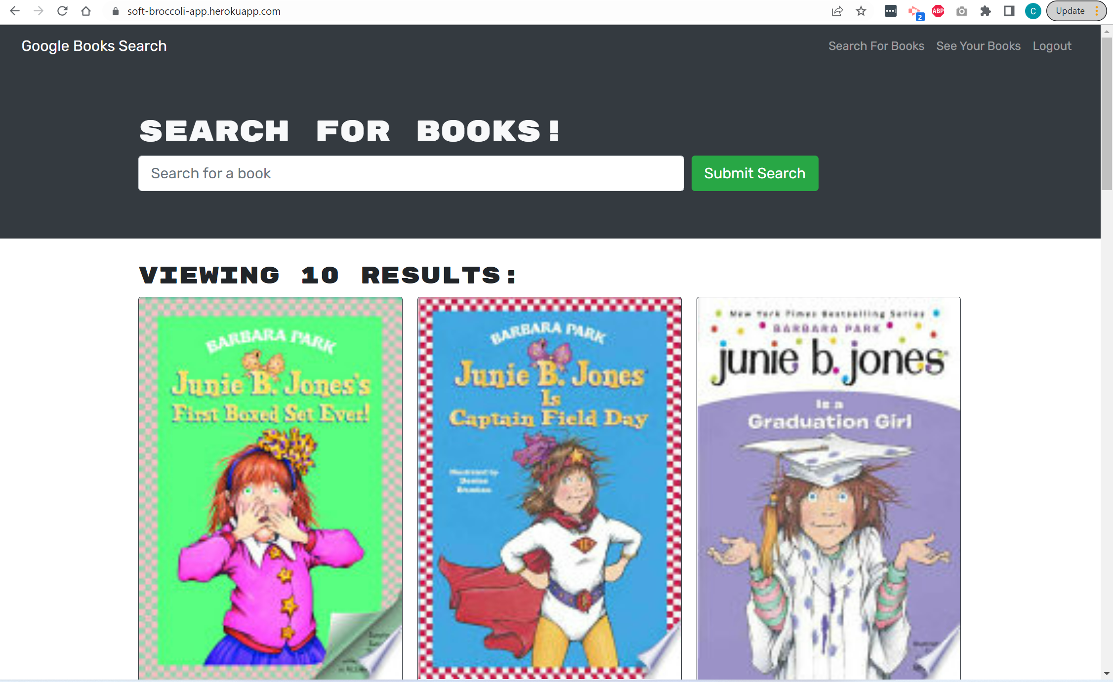This screenshot has height=682, width=1113.
Task: Reload the current page
Action: point(62,11)
